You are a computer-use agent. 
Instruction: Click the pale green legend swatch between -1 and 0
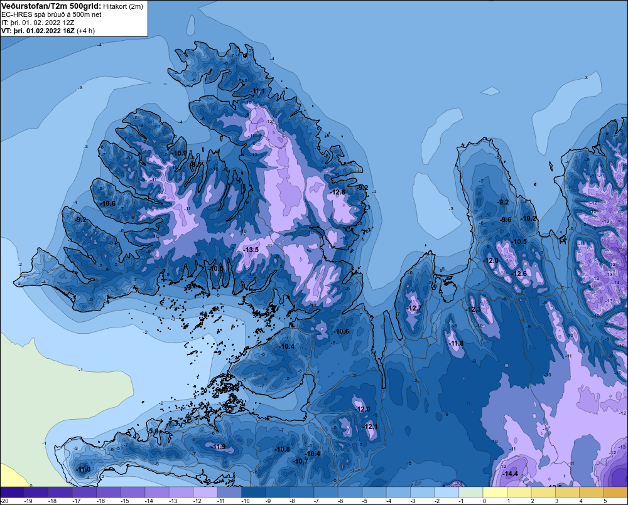pyautogui.click(x=470, y=492)
